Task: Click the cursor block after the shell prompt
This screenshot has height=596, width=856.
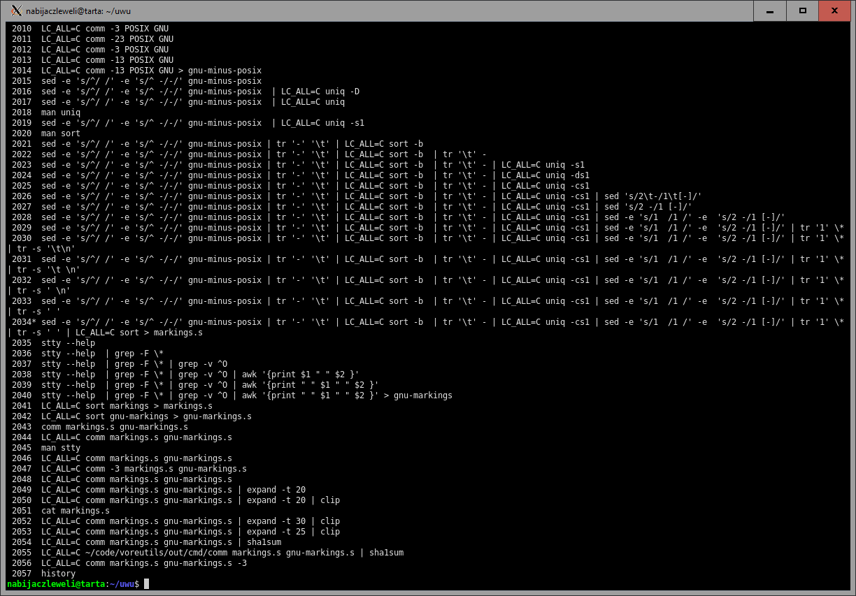Action: click(146, 584)
